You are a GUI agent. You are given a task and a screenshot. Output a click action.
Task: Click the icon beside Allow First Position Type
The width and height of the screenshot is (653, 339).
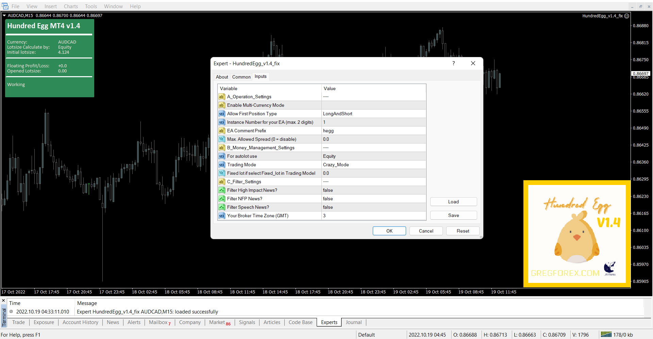click(x=221, y=114)
